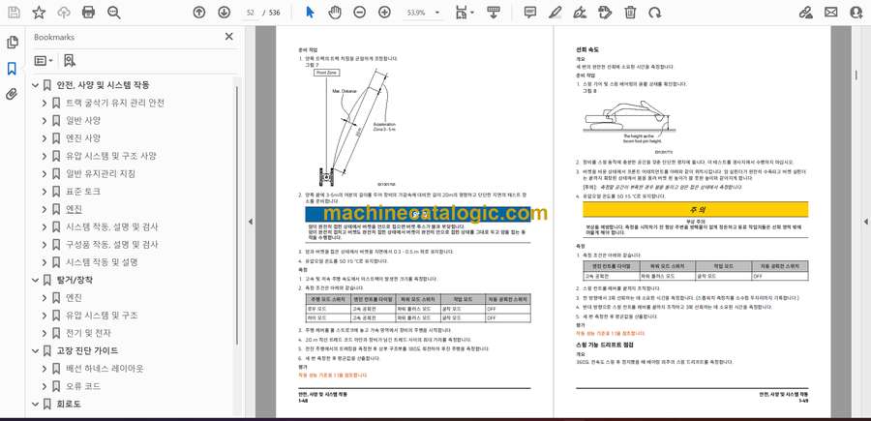Select the 일반 유지관리 지침 bookmark

[x=100, y=174]
